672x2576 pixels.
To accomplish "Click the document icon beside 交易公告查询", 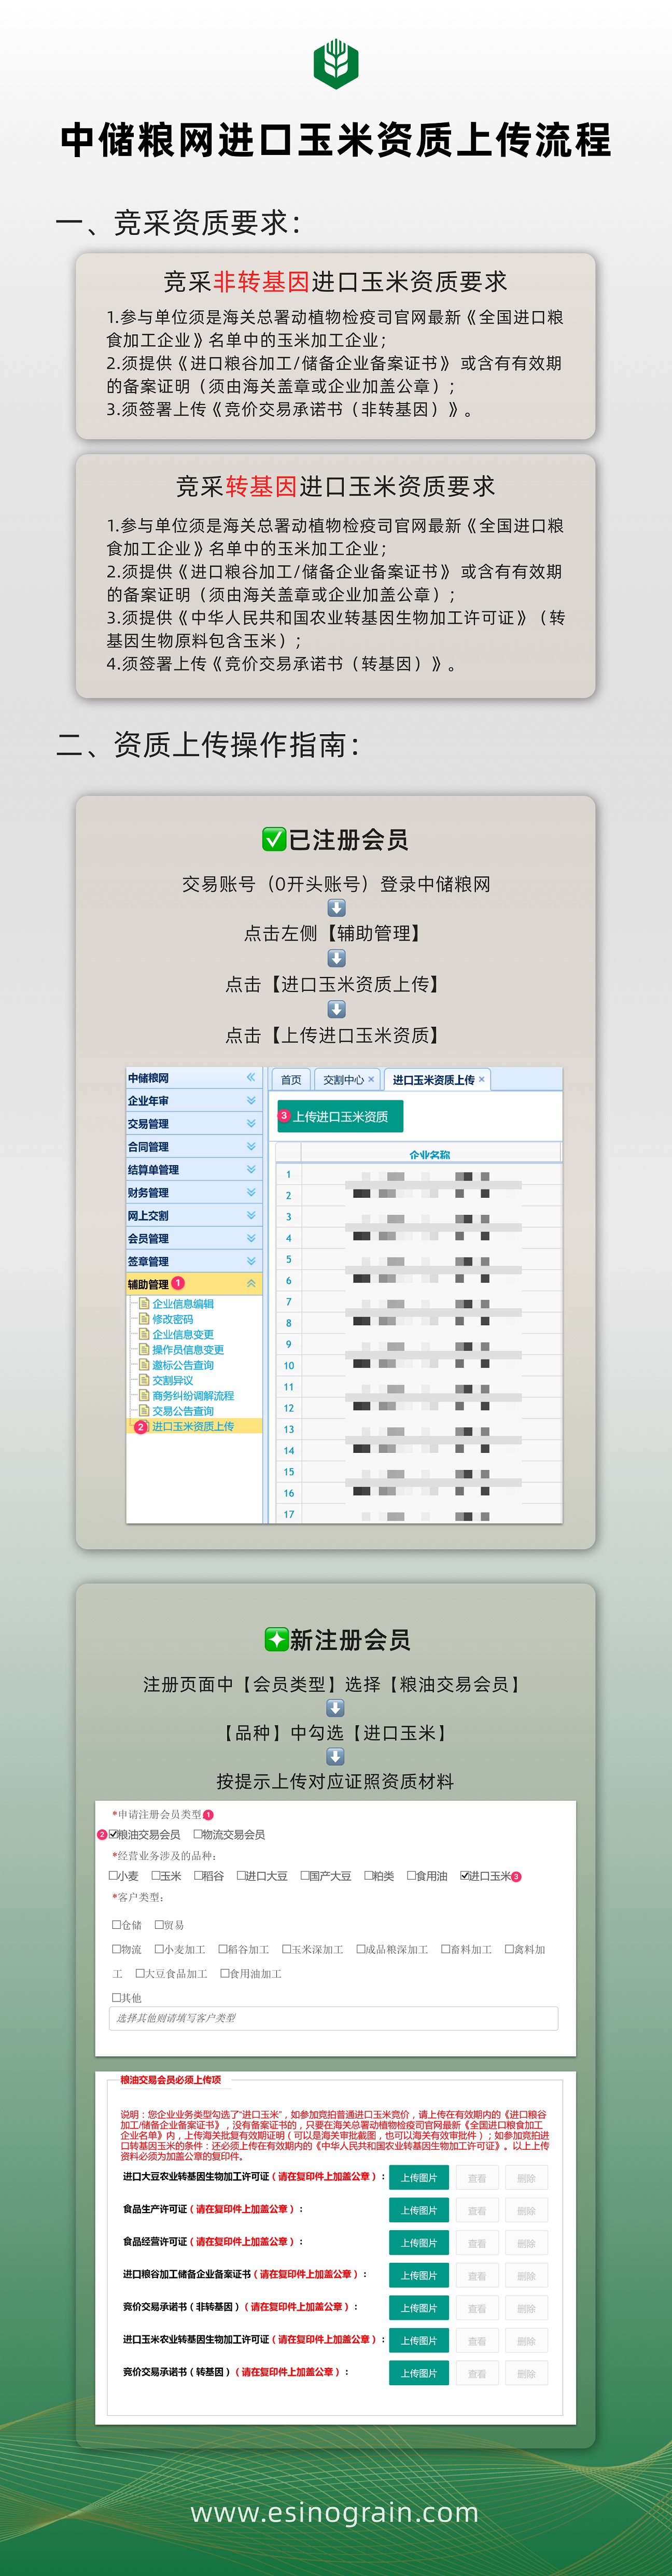I will (144, 1410).
